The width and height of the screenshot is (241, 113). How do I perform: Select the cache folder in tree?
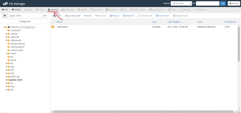(13, 60)
